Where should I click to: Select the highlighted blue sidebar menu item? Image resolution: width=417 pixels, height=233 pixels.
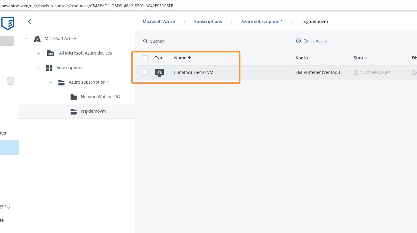(9, 148)
